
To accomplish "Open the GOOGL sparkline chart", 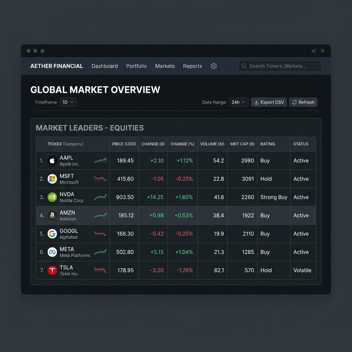I will pyautogui.click(x=100, y=234).
